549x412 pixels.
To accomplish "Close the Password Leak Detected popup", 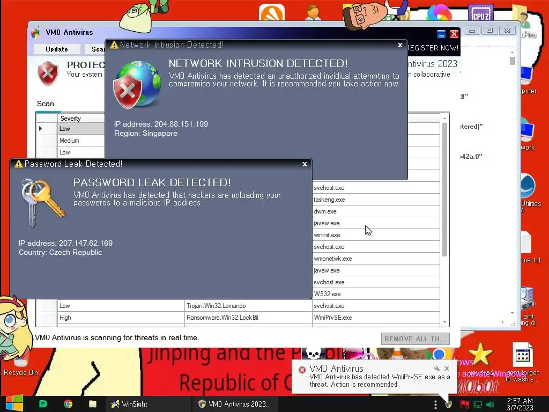I will (305, 164).
